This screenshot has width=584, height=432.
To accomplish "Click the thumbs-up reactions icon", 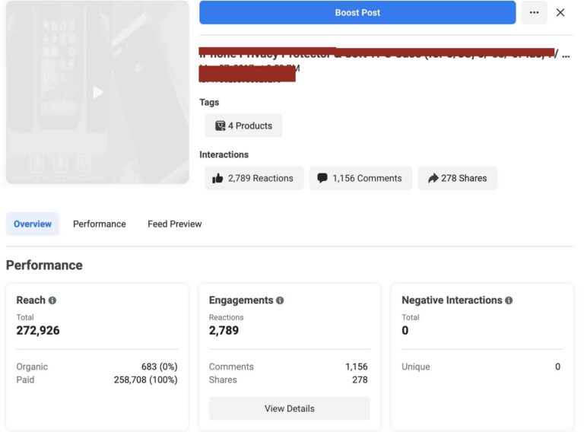I will pyautogui.click(x=217, y=178).
